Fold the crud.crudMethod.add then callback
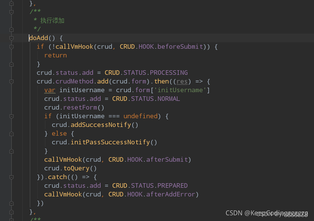This screenshot has width=314, height=221. point(11,81)
